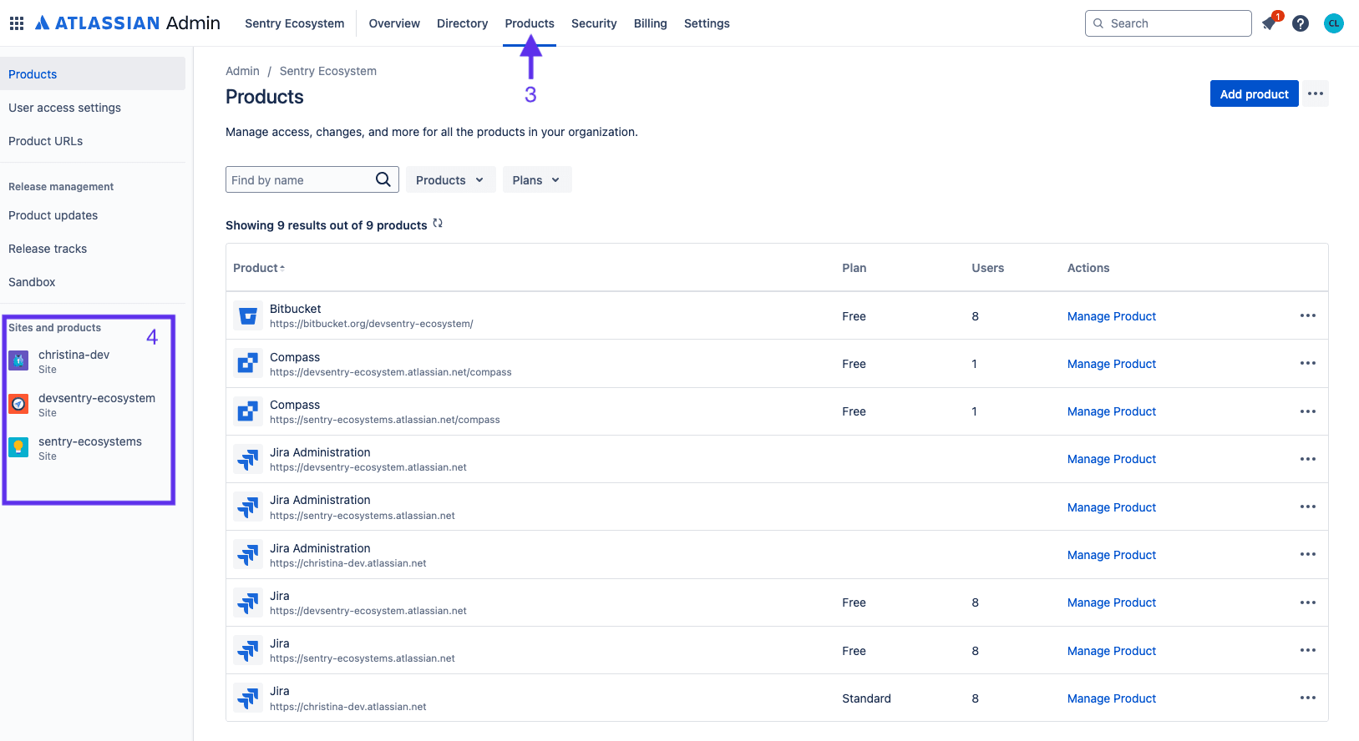Expand the Products filter dropdown
Viewport: 1359px width, 741px height.
pyautogui.click(x=450, y=180)
